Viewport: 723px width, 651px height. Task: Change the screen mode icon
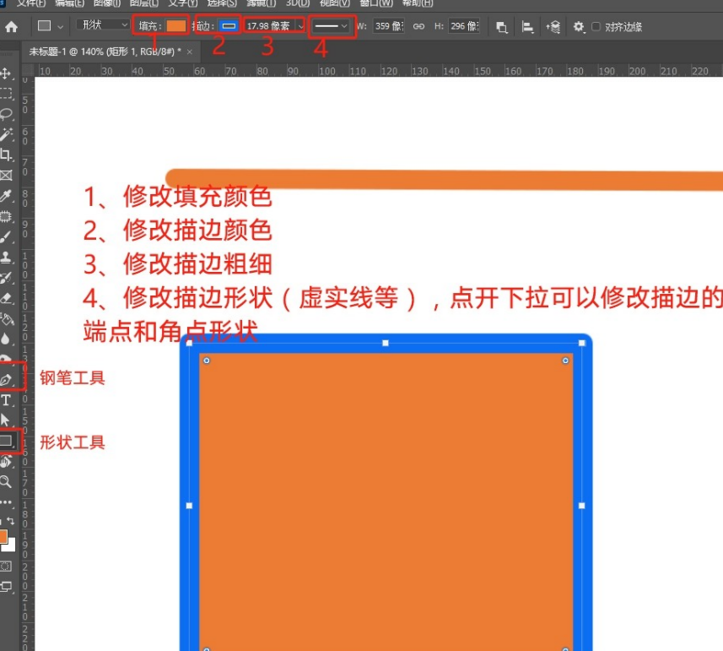(6, 587)
